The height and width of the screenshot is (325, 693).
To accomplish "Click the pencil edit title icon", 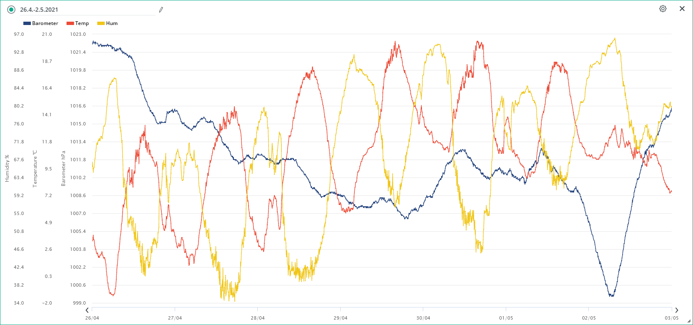I will pyautogui.click(x=161, y=10).
